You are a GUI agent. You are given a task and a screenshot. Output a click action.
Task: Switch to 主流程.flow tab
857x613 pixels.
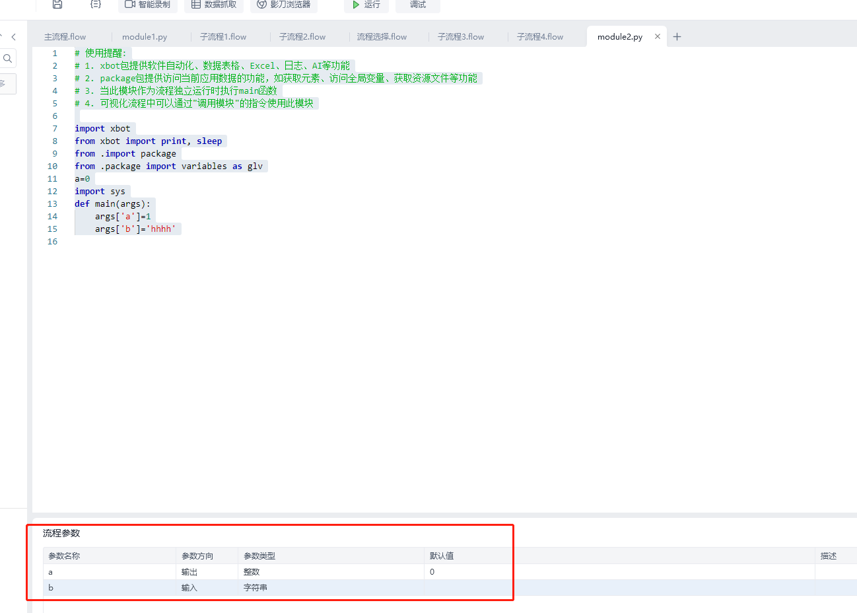pos(65,37)
